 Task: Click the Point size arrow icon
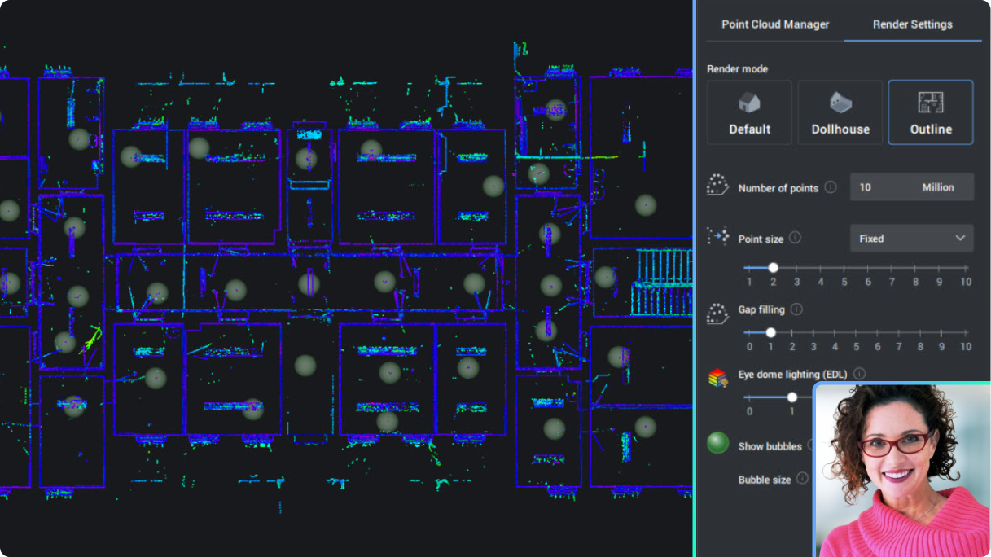pos(717,235)
